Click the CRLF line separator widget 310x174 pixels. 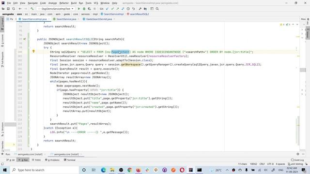coord(262,164)
